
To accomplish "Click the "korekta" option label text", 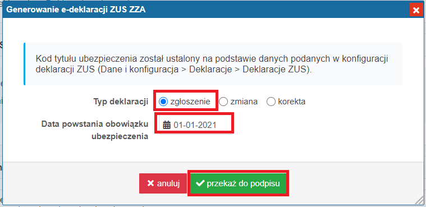I will pyautogui.click(x=292, y=102).
